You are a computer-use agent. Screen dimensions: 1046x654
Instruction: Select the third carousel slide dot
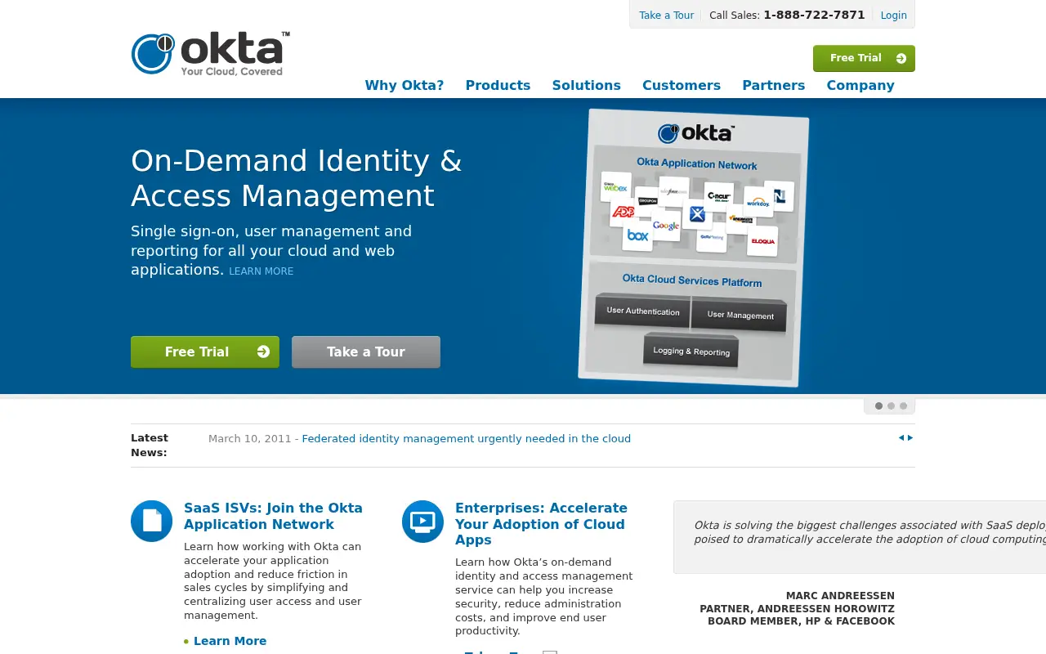[x=903, y=405]
